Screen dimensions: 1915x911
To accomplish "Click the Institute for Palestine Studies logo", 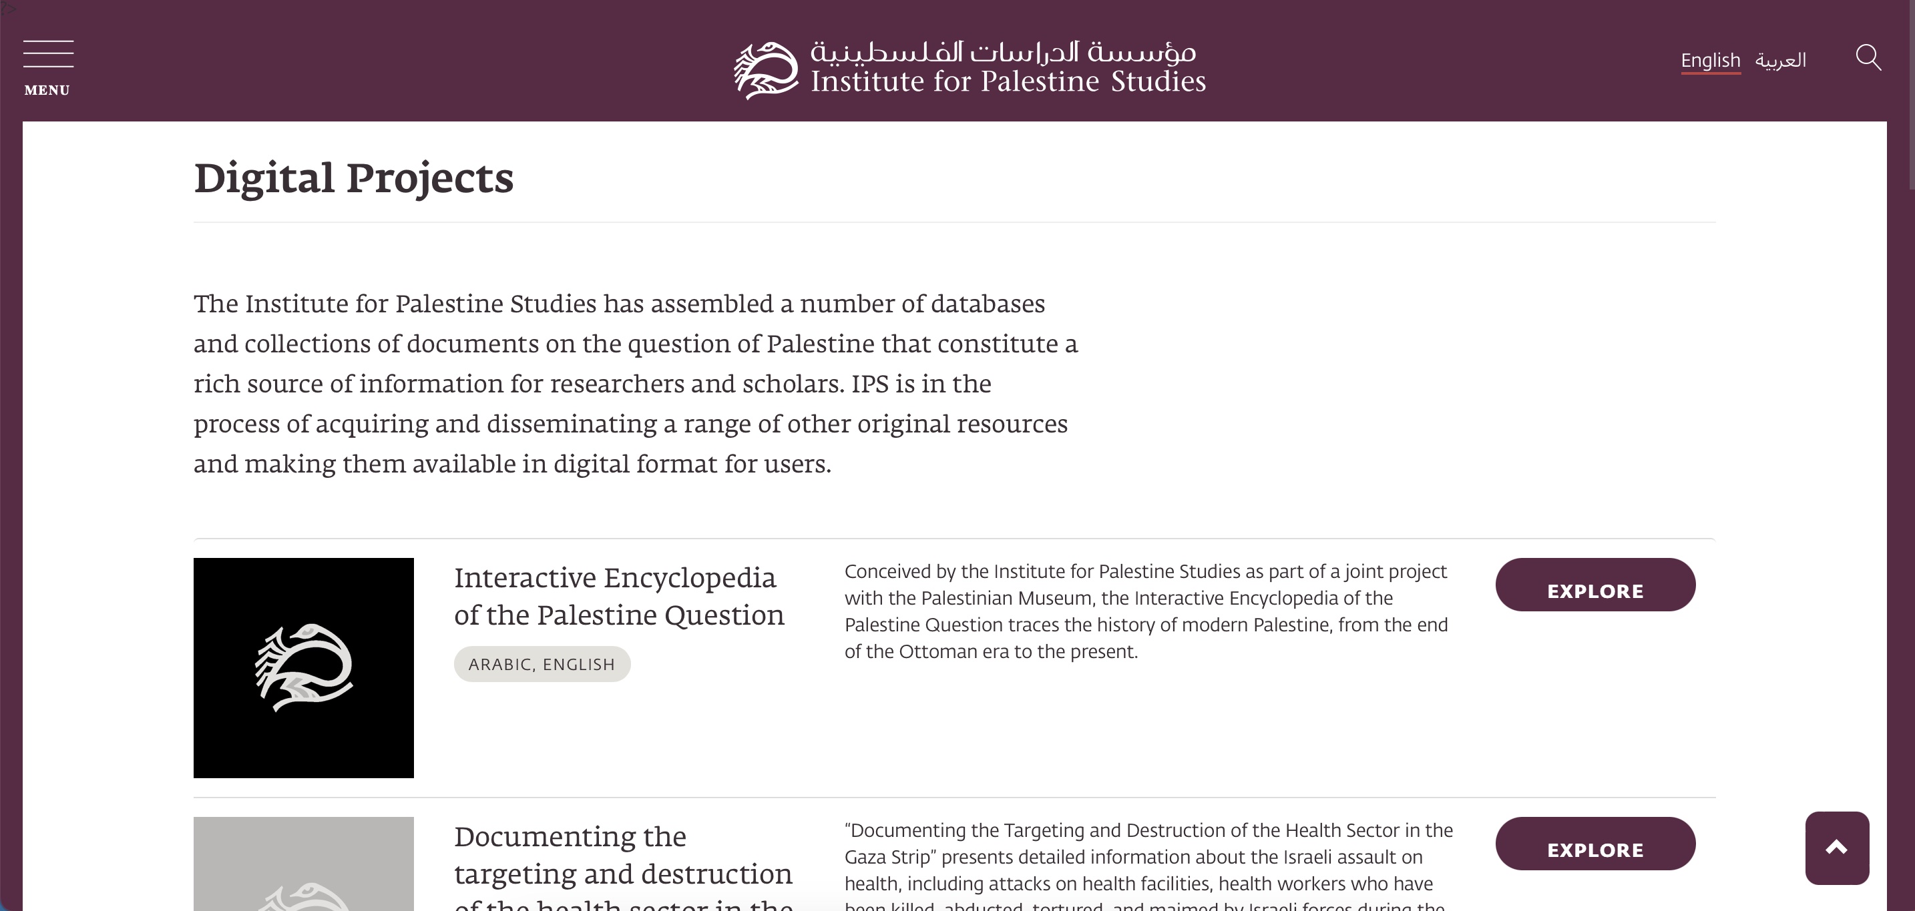I will [766, 71].
